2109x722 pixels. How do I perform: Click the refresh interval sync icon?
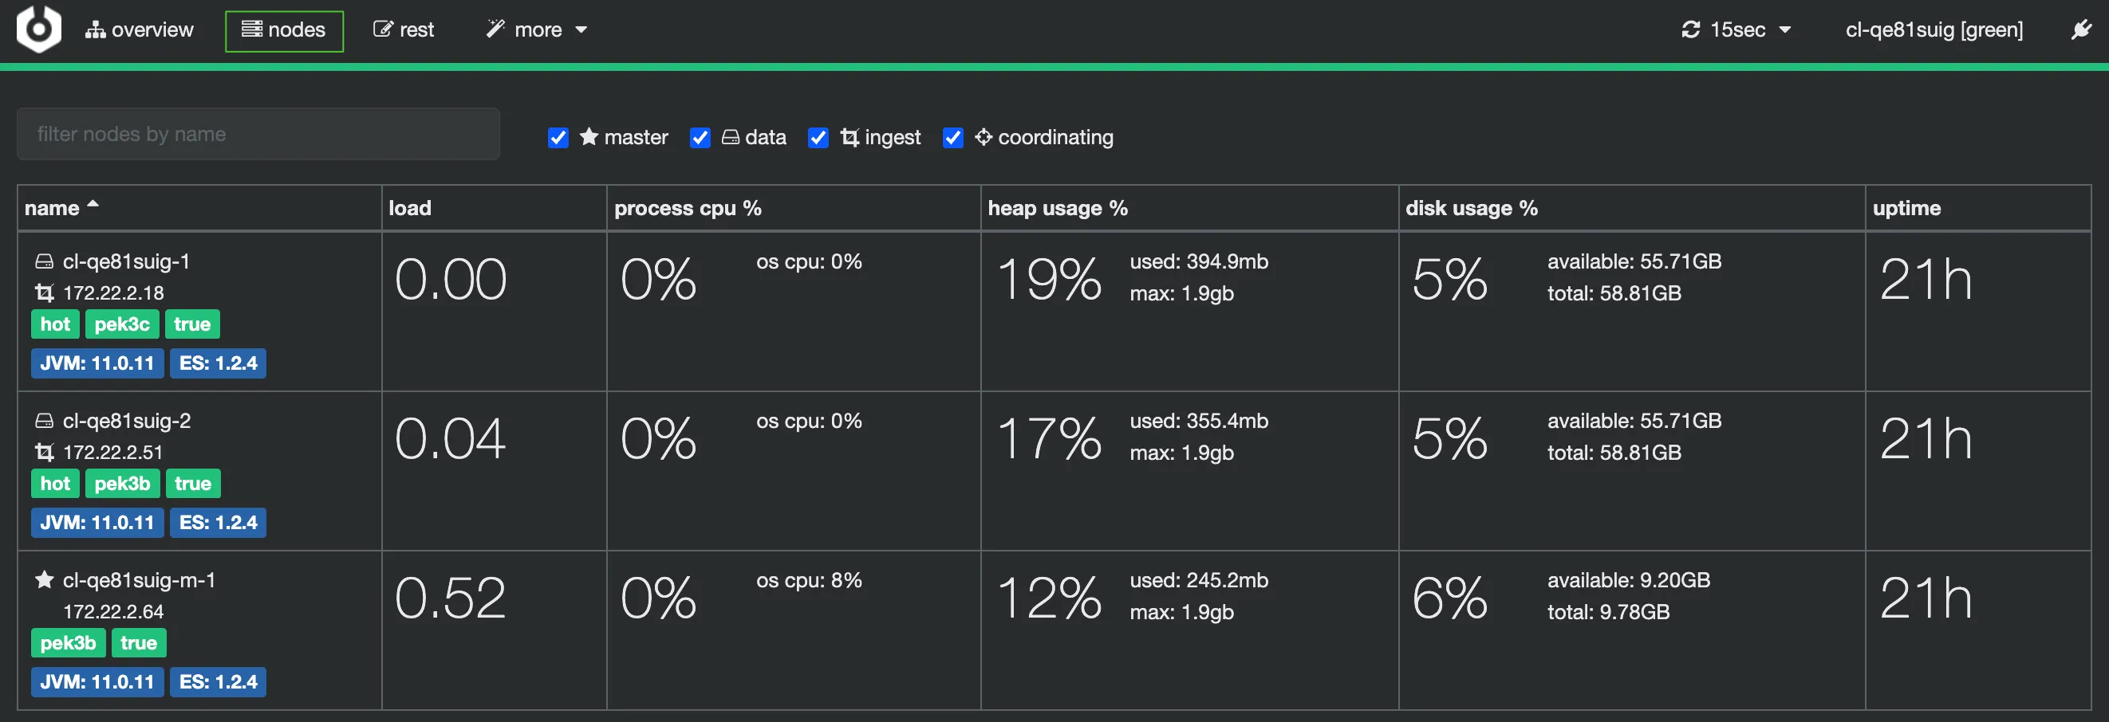[1691, 29]
